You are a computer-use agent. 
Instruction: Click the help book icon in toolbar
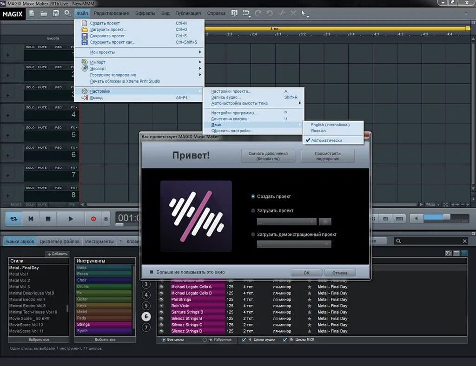234,13
